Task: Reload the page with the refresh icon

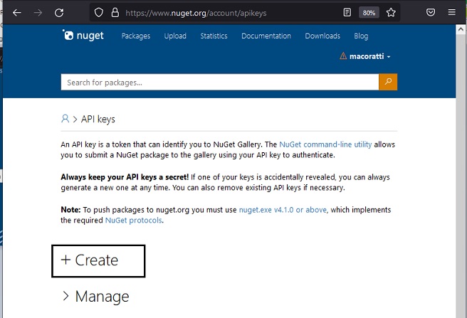Action: (59, 13)
